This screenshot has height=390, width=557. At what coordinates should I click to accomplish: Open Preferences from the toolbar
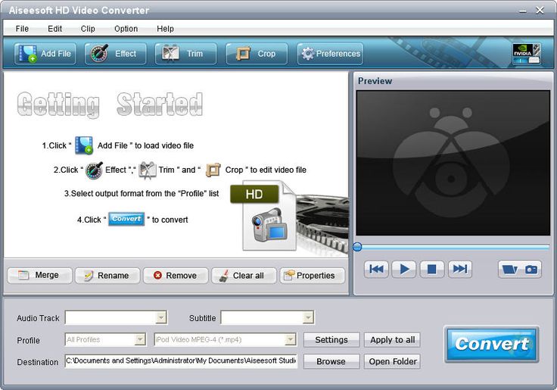330,54
